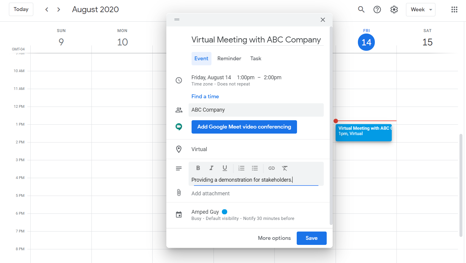The image size is (466, 263).
Task: Click in the description text box
Action: point(256,180)
